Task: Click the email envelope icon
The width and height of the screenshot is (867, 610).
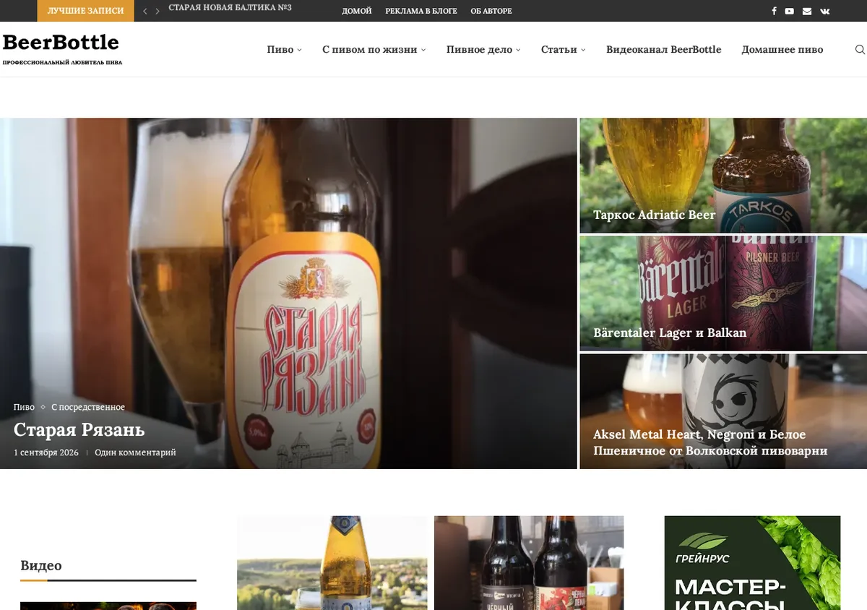Action: tap(807, 11)
